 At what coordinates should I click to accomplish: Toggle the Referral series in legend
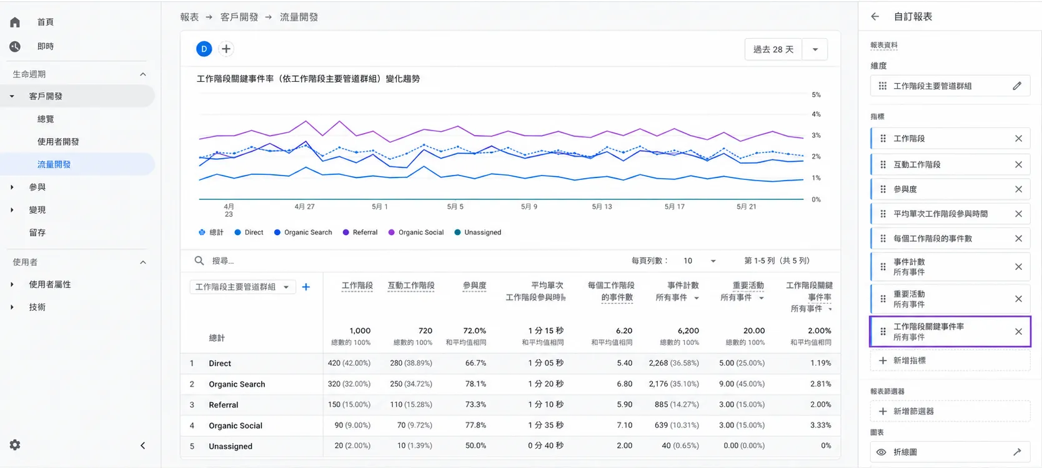(360, 232)
